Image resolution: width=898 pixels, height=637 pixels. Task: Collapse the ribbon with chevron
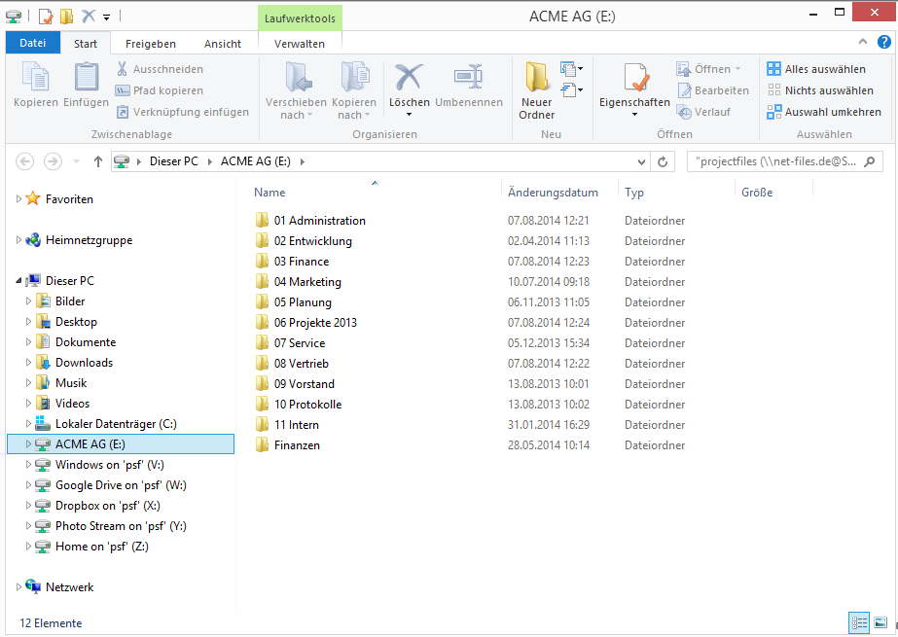click(863, 42)
